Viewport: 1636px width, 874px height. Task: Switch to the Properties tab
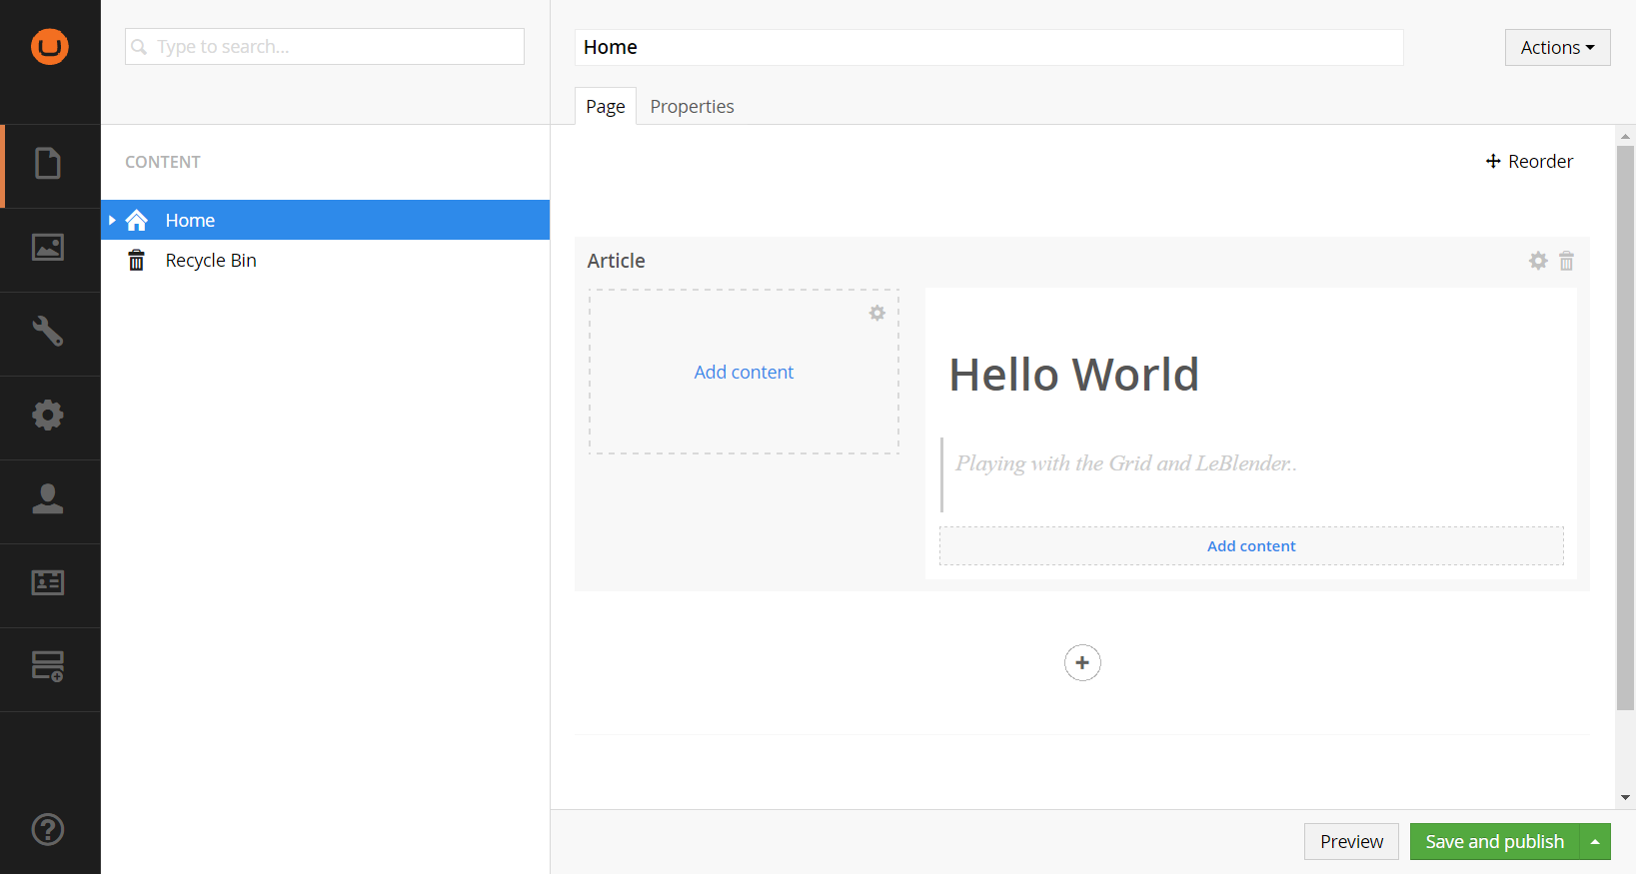click(x=692, y=106)
